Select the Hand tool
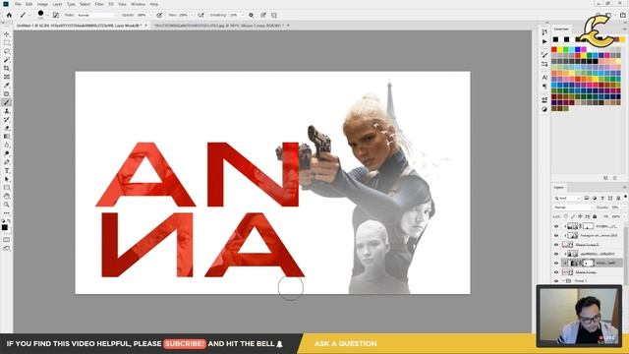Screen dimensions: 629x354 coord(7,197)
